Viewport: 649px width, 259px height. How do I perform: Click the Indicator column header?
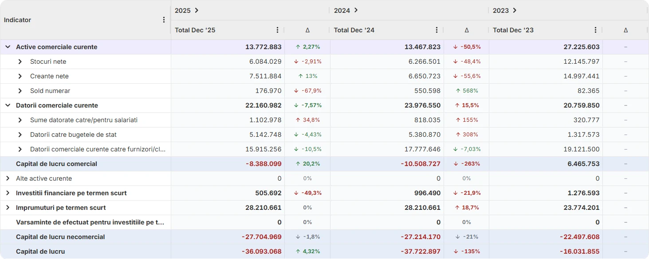click(18, 20)
